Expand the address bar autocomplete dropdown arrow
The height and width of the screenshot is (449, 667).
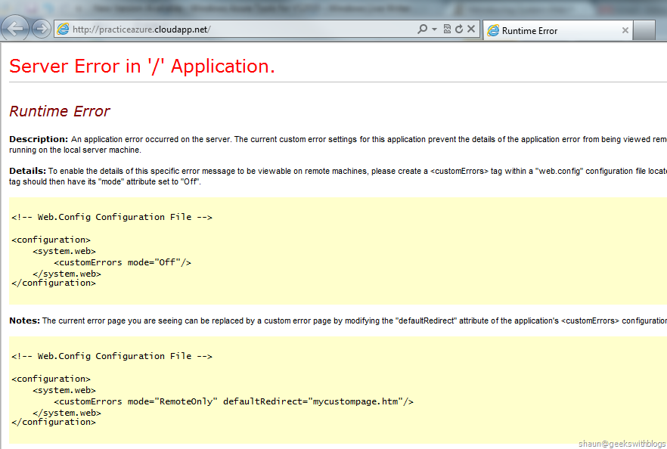tap(434, 29)
